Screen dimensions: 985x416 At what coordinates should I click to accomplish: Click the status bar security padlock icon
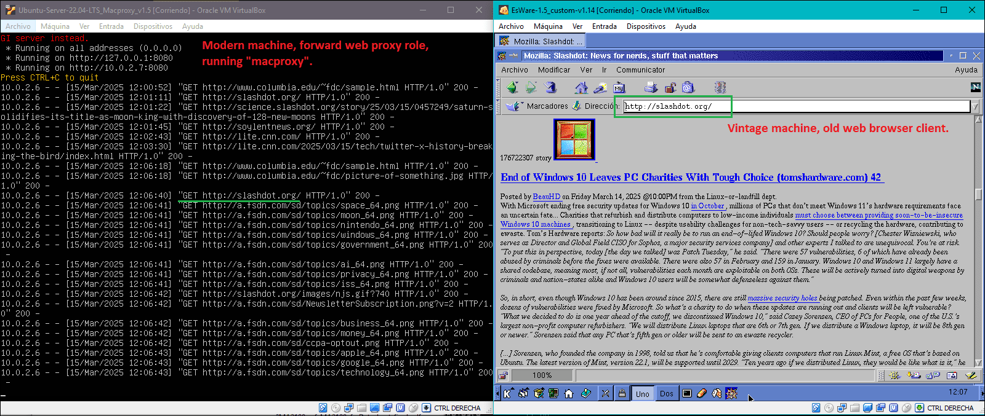[503, 375]
